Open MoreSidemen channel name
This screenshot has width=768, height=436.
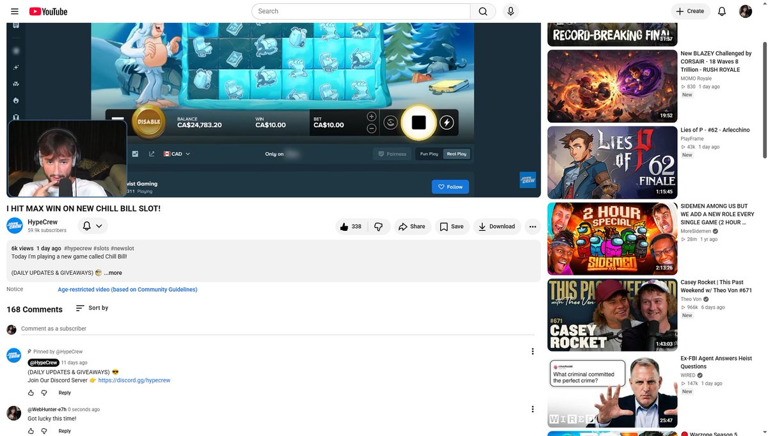coord(696,231)
